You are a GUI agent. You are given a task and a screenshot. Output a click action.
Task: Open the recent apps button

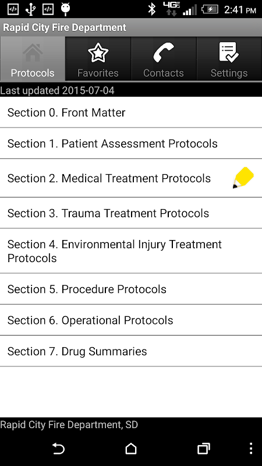coord(204,449)
